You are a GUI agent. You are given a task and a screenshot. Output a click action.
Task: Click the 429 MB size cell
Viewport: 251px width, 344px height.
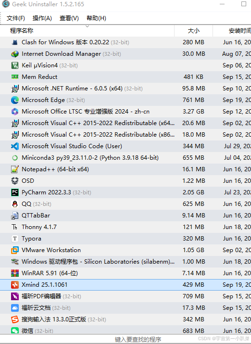[x=194, y=285]
